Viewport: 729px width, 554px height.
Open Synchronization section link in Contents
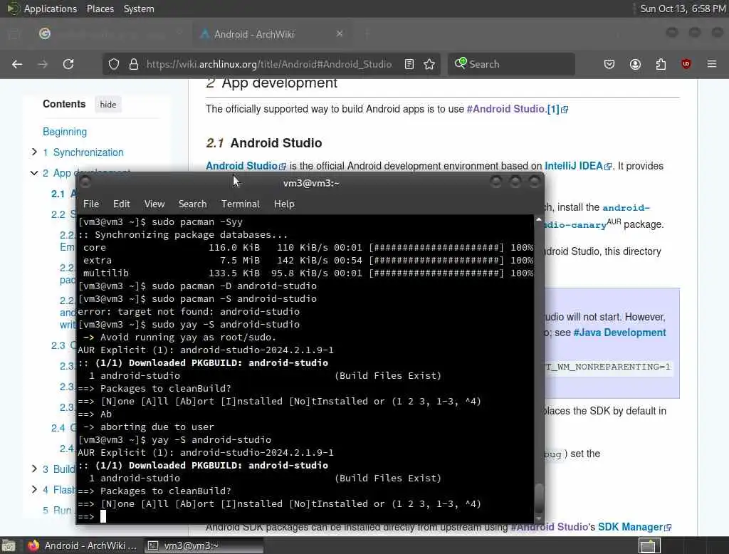click(83, 152)
